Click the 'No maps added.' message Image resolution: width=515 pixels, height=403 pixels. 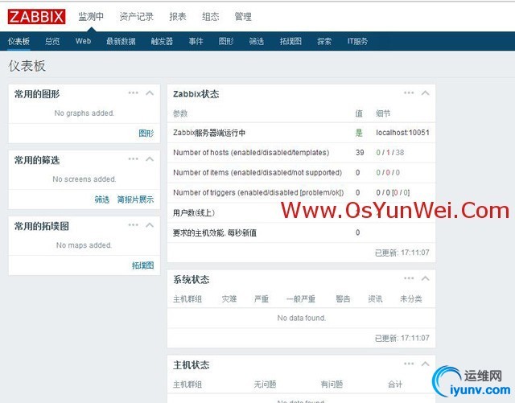tap(84, 245)
